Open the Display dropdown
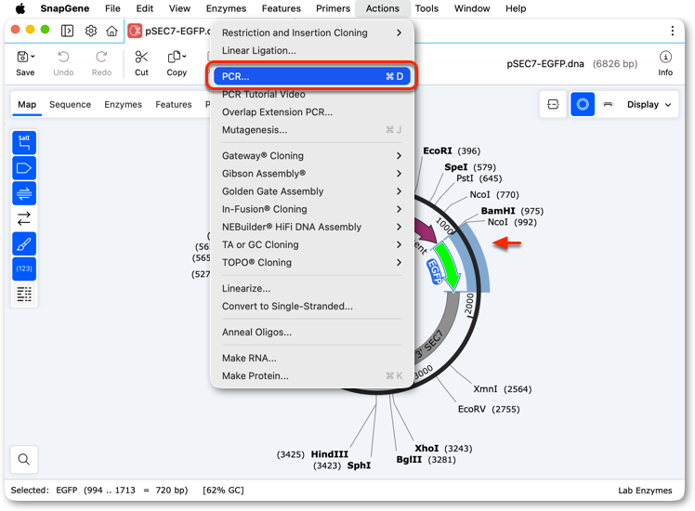This screenshot has width=695, height=511. coord(649,105)
